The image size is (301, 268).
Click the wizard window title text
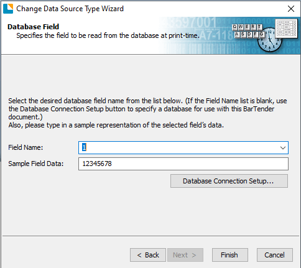70,9
